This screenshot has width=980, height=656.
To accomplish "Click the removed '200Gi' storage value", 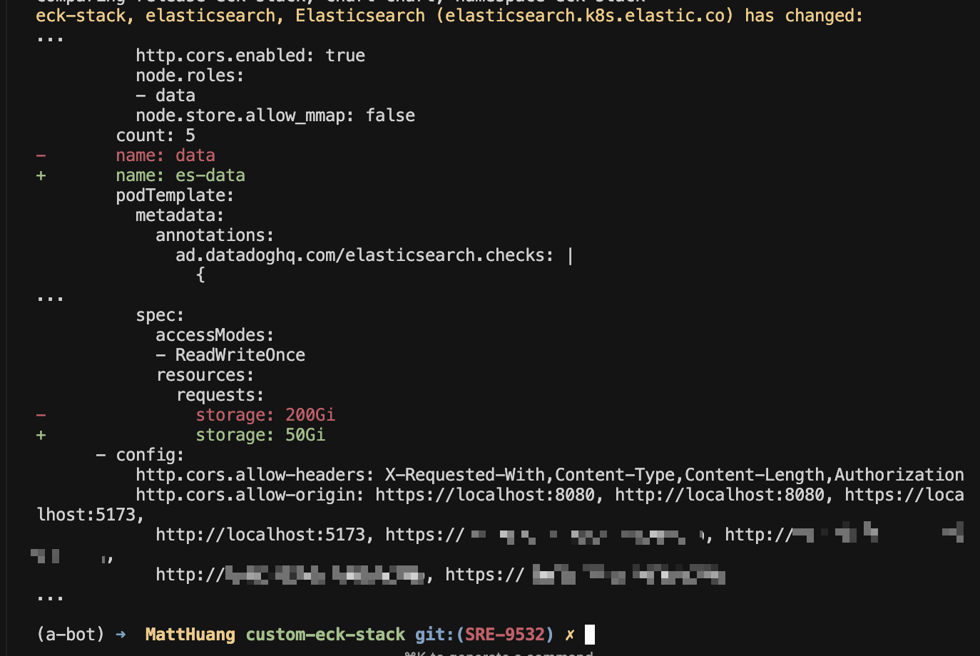I will [x=310, y=415].
